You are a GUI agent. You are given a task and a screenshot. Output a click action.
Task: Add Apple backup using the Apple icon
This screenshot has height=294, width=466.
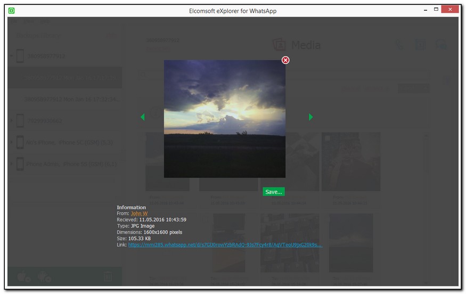(23, 276)
